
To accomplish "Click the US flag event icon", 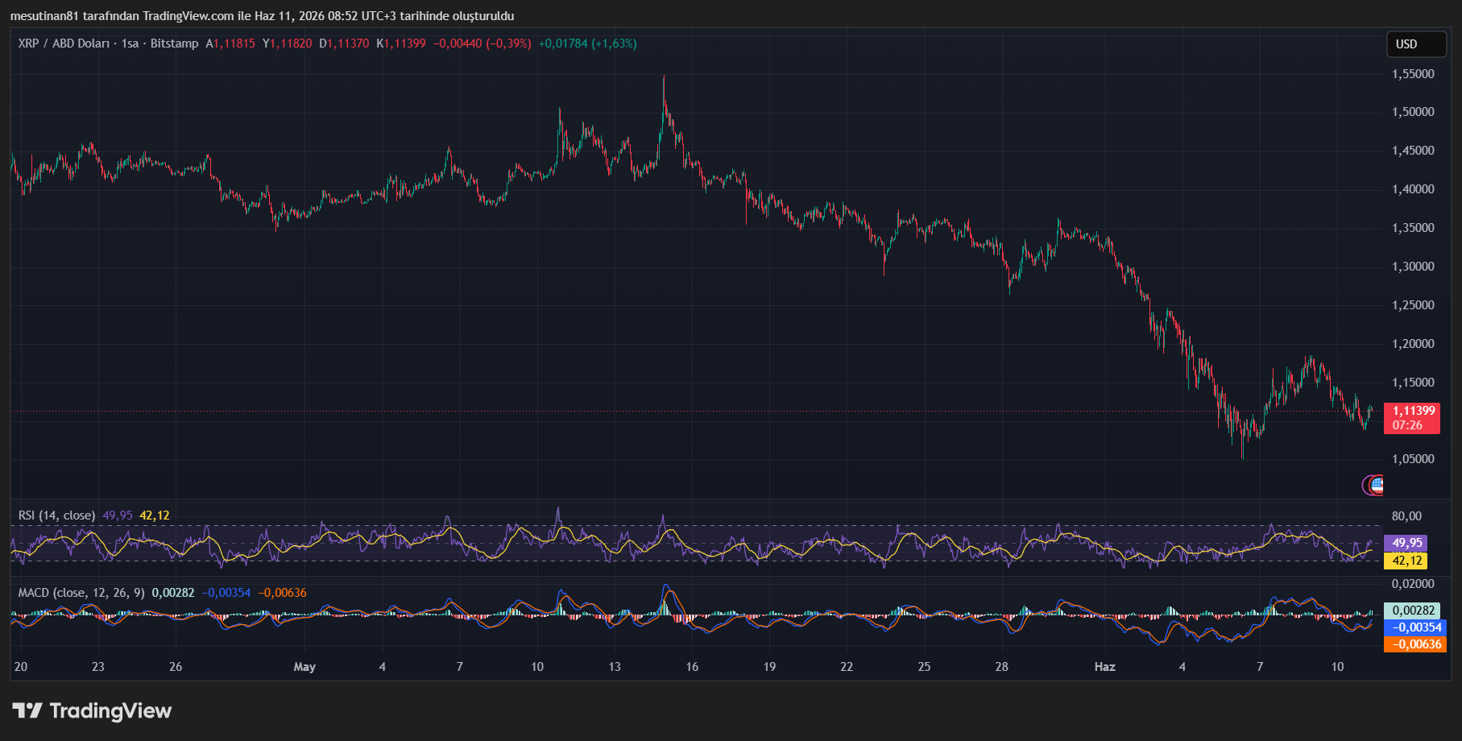I will pyautogui.click(x=1377, y=485).
